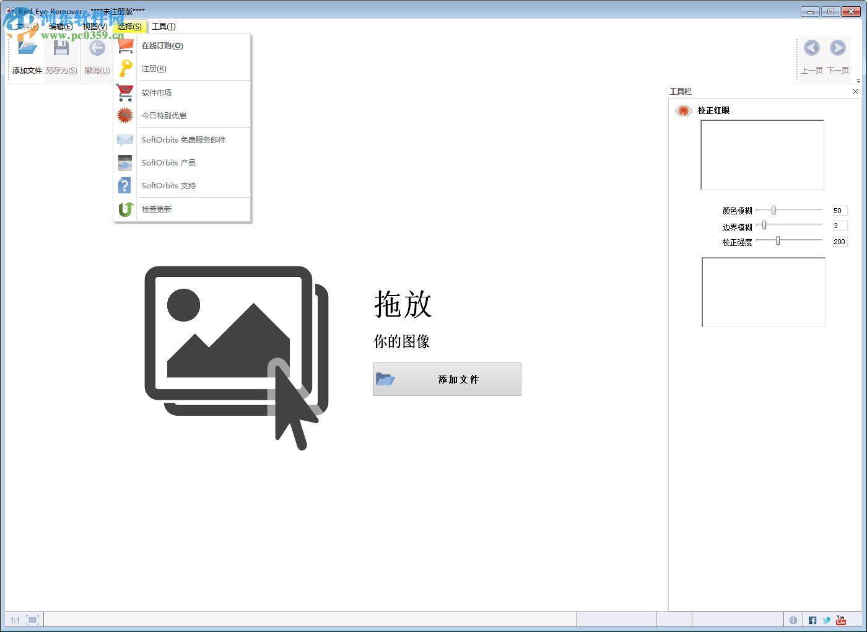Select SoftOrbits 支持 menu entry
Image resolution: width=867 pixels, height=632 pixels.
tap(168, 185)
